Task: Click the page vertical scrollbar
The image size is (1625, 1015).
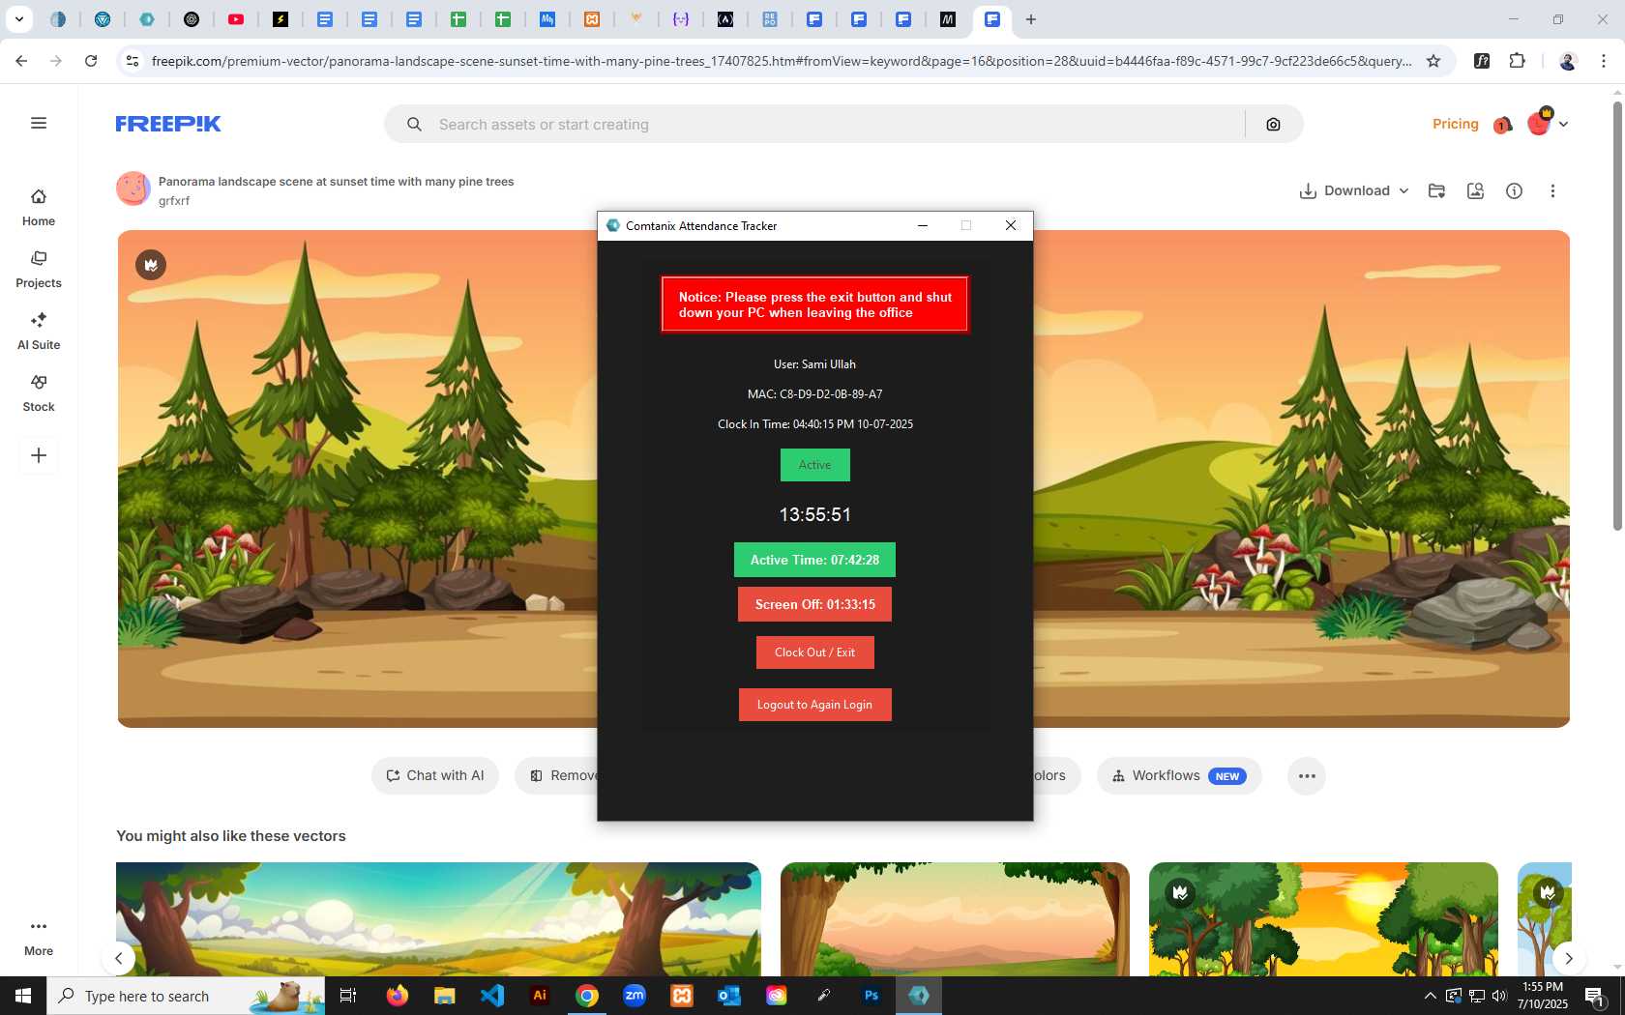Action: 1616,314
